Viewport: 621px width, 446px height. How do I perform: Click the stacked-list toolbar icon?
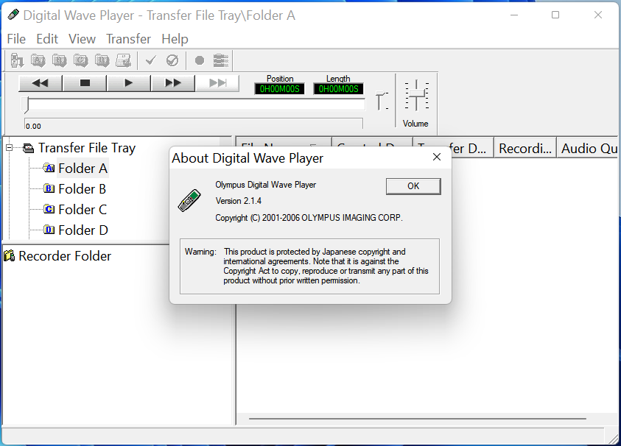221,60
